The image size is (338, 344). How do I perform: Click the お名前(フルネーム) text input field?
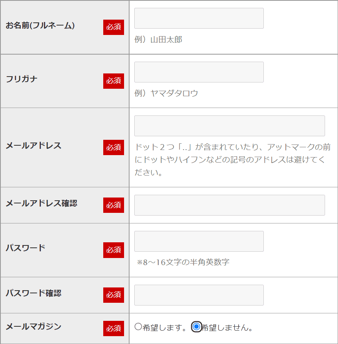coord(199,18)
